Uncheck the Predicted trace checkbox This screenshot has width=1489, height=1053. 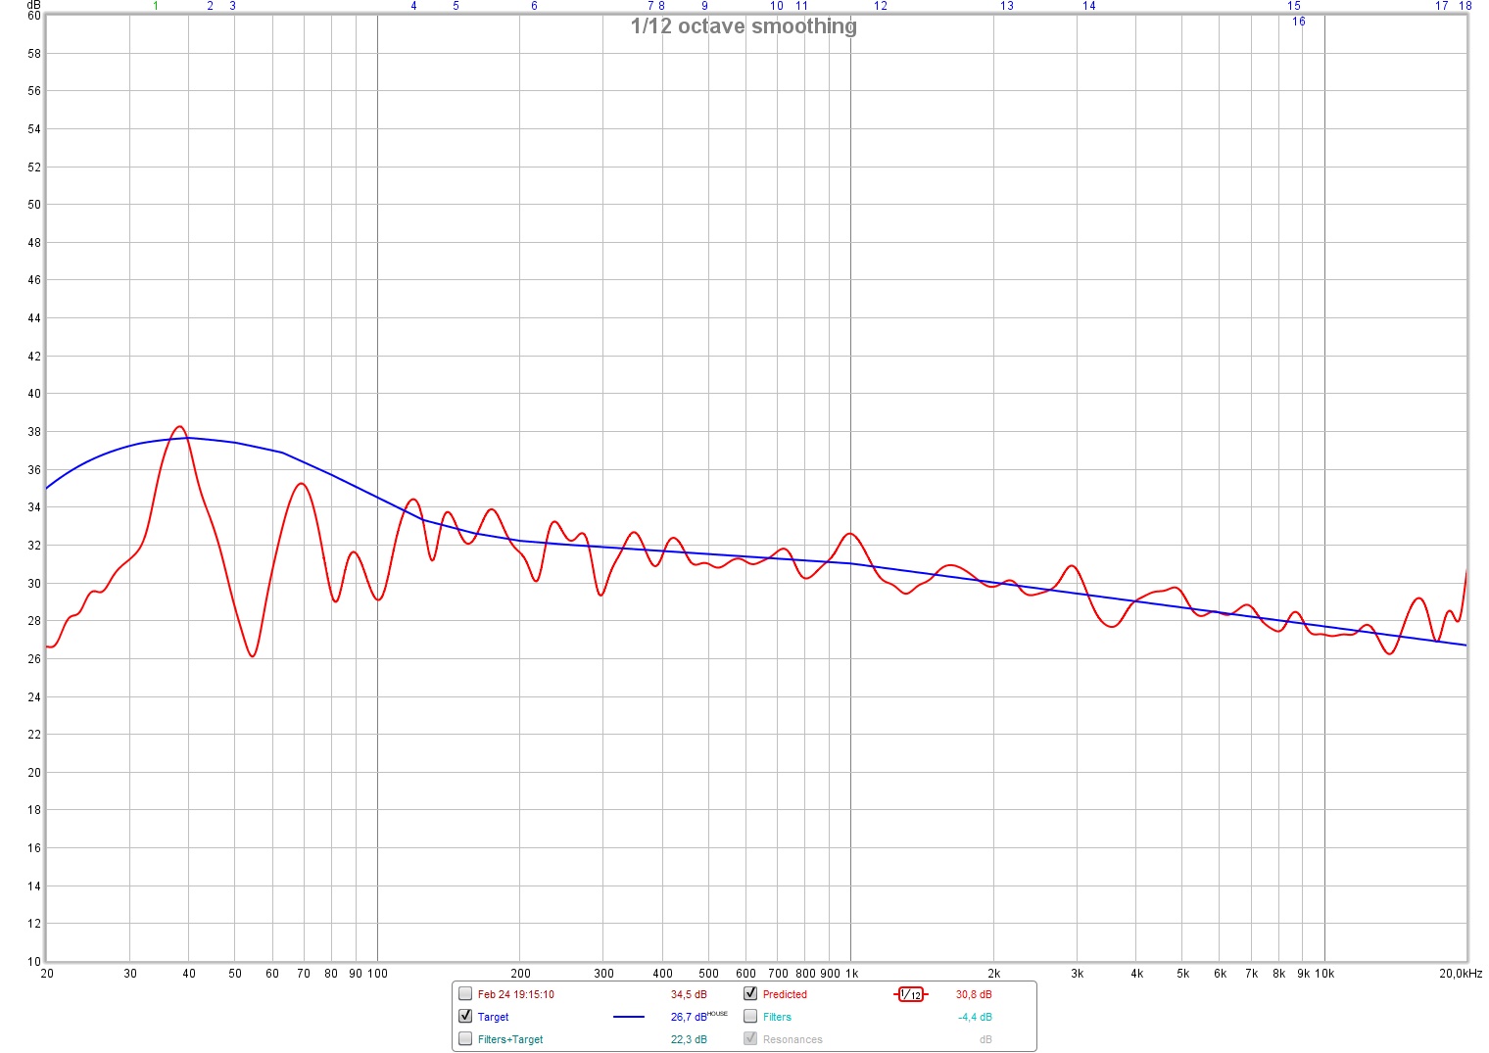point(750,994)
